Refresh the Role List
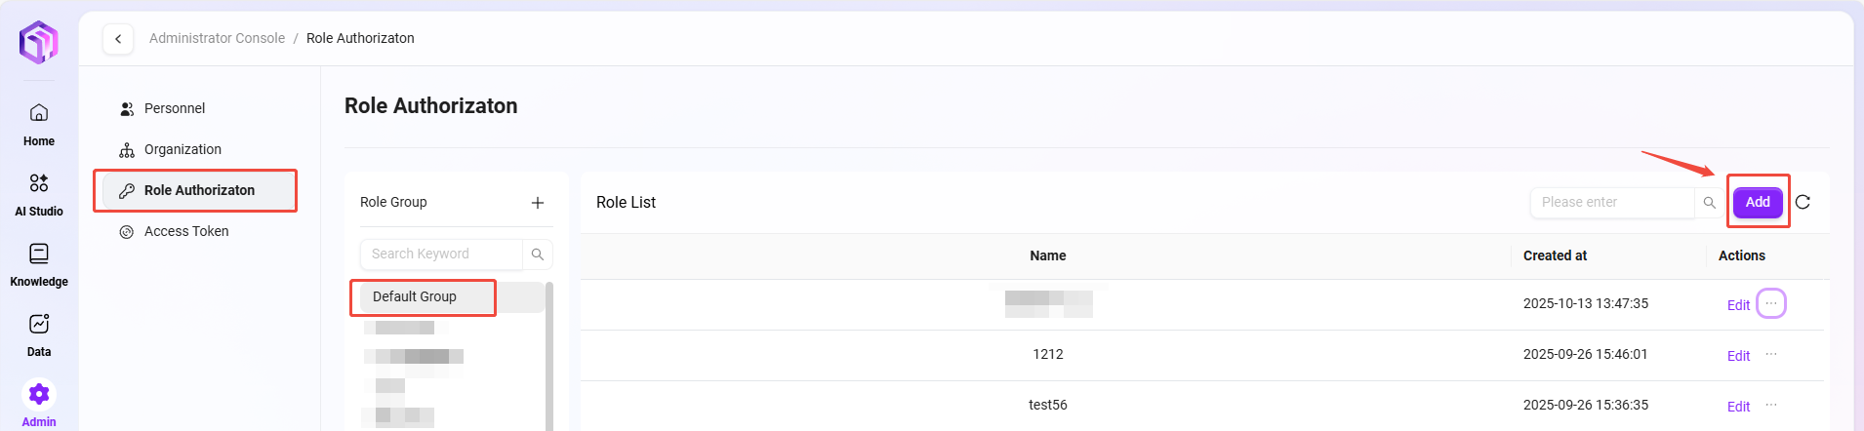Image resolution: width=1864 pixels, height=431 pixels. (x=1803, y=202)
